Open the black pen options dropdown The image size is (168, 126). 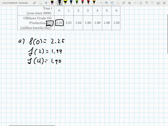(x=61, y=5)
